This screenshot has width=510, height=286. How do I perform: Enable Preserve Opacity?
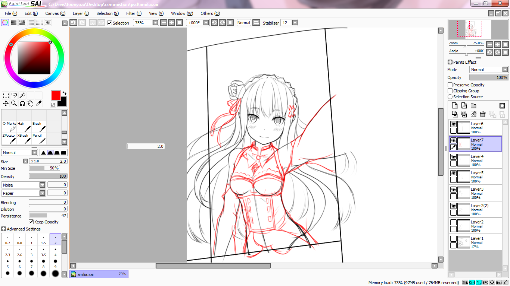(450, 85)
